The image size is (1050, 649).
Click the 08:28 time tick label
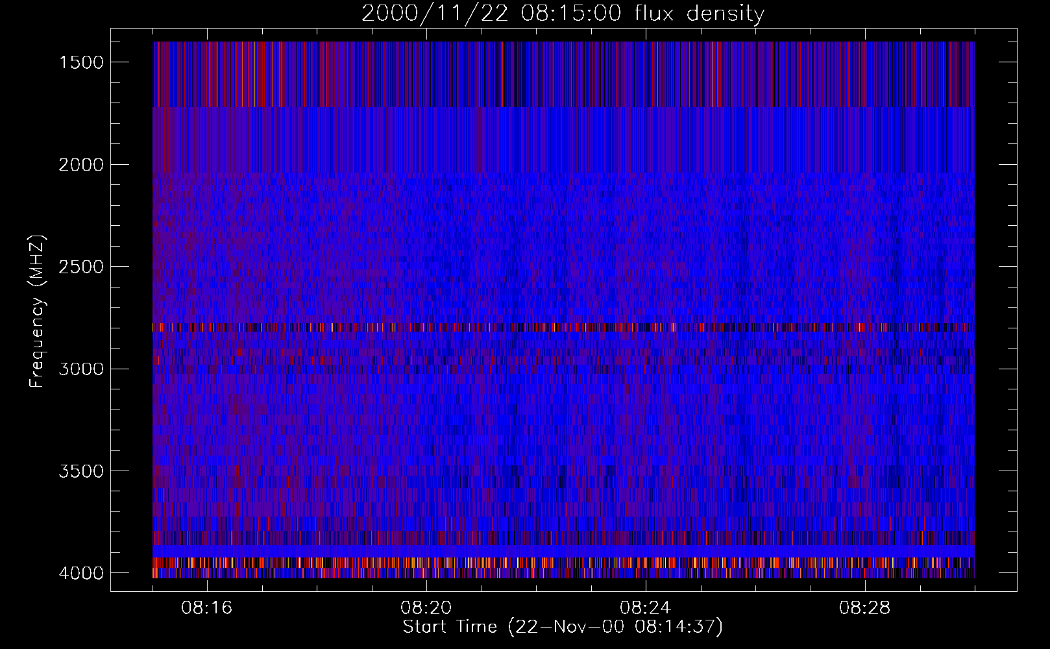[x=864, y=608]
